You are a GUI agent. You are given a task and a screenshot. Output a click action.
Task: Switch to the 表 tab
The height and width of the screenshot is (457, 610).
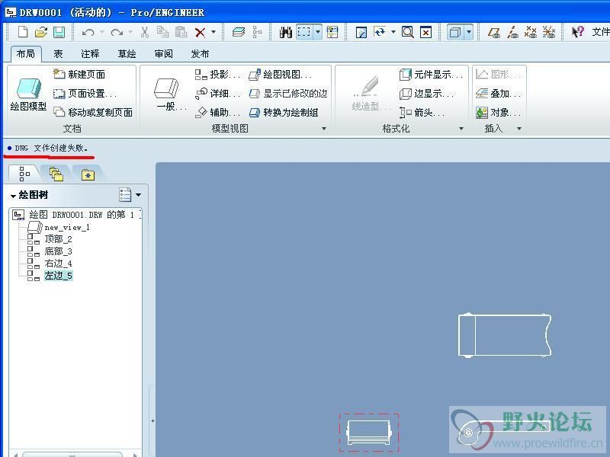[58, 53]
